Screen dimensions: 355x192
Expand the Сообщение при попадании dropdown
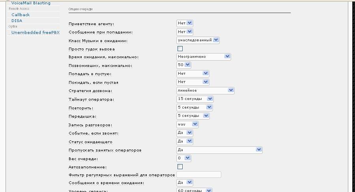click(185, 31)
